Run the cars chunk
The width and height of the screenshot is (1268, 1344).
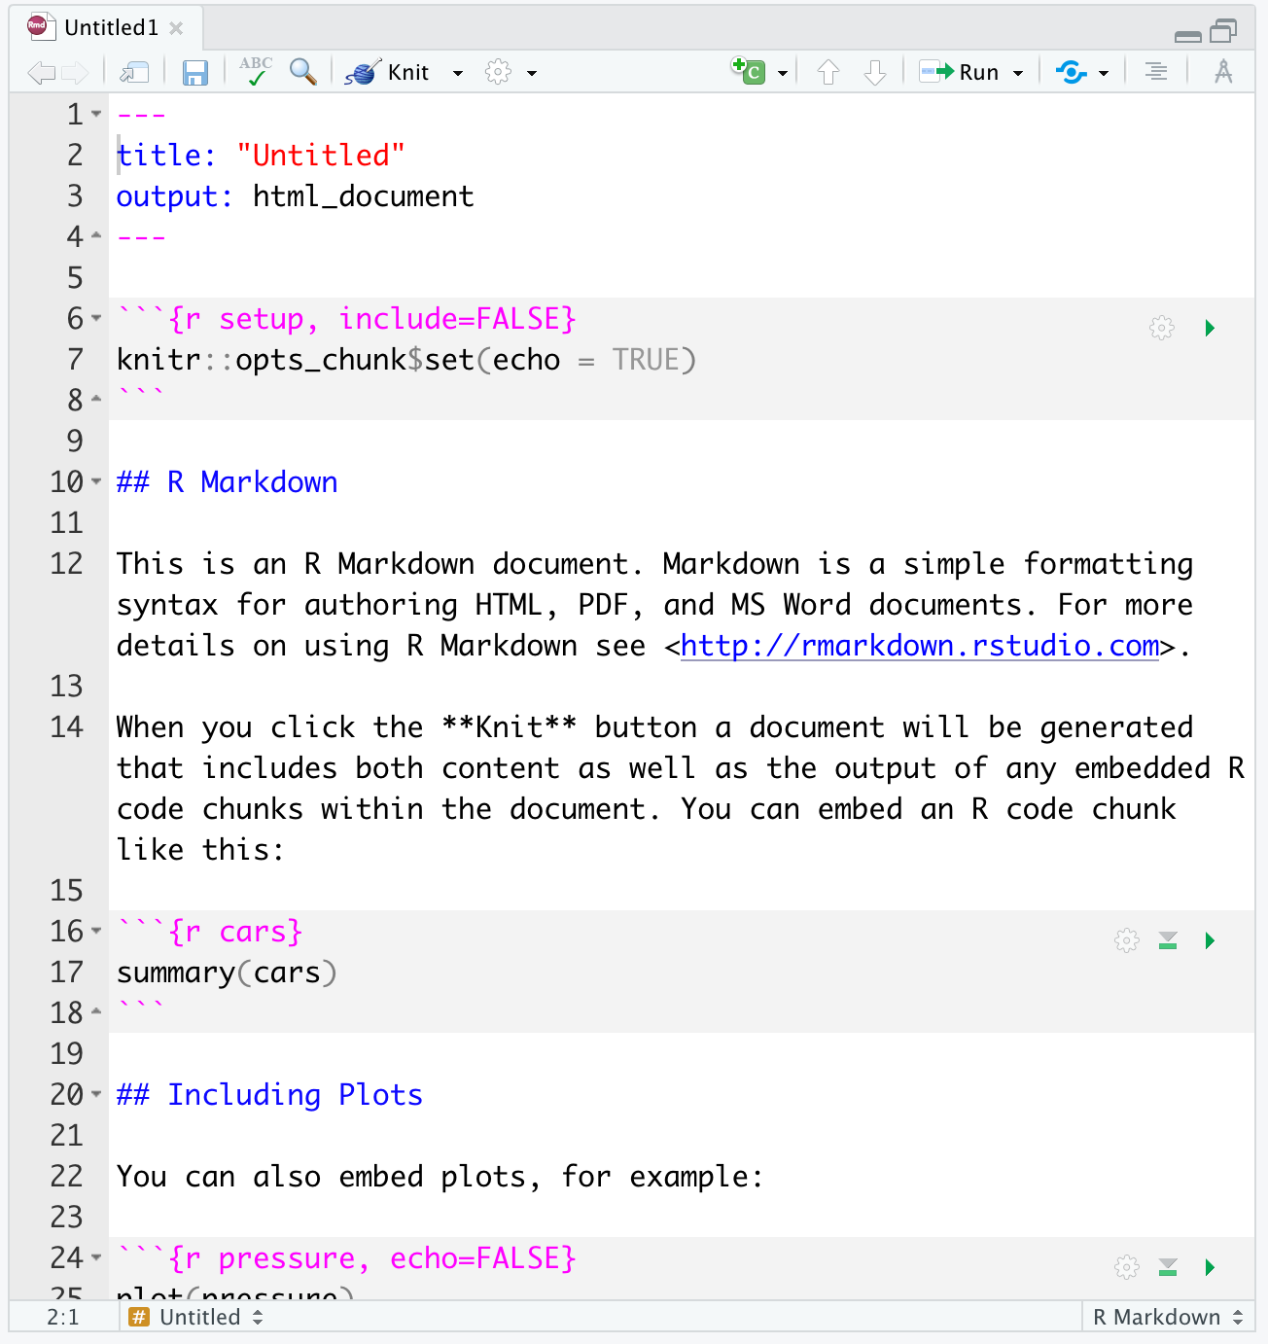click(1210, 940)
